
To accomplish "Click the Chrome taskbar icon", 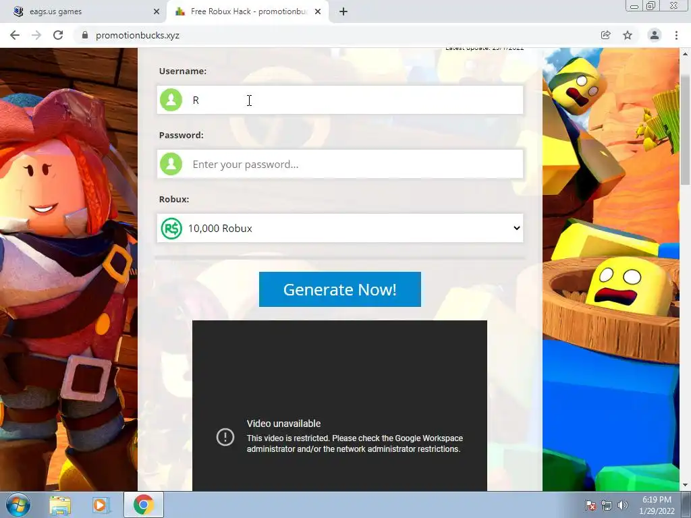I will tap(143, 505).
